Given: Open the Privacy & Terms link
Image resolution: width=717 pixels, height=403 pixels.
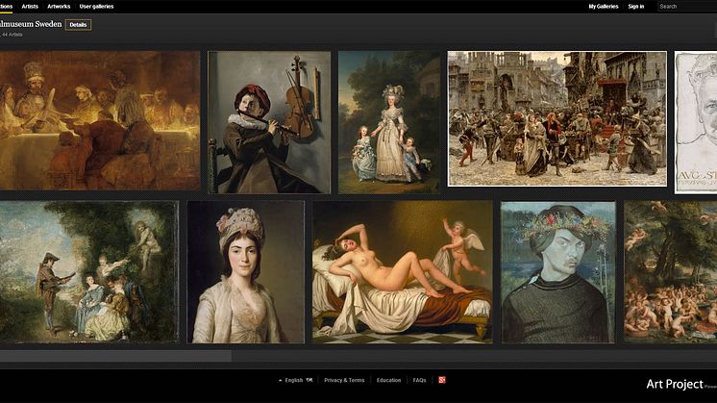Looking at the screenshot, I should (344, 380).
